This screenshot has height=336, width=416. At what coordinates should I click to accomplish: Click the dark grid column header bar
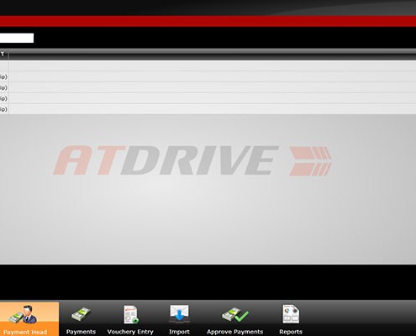213,54
